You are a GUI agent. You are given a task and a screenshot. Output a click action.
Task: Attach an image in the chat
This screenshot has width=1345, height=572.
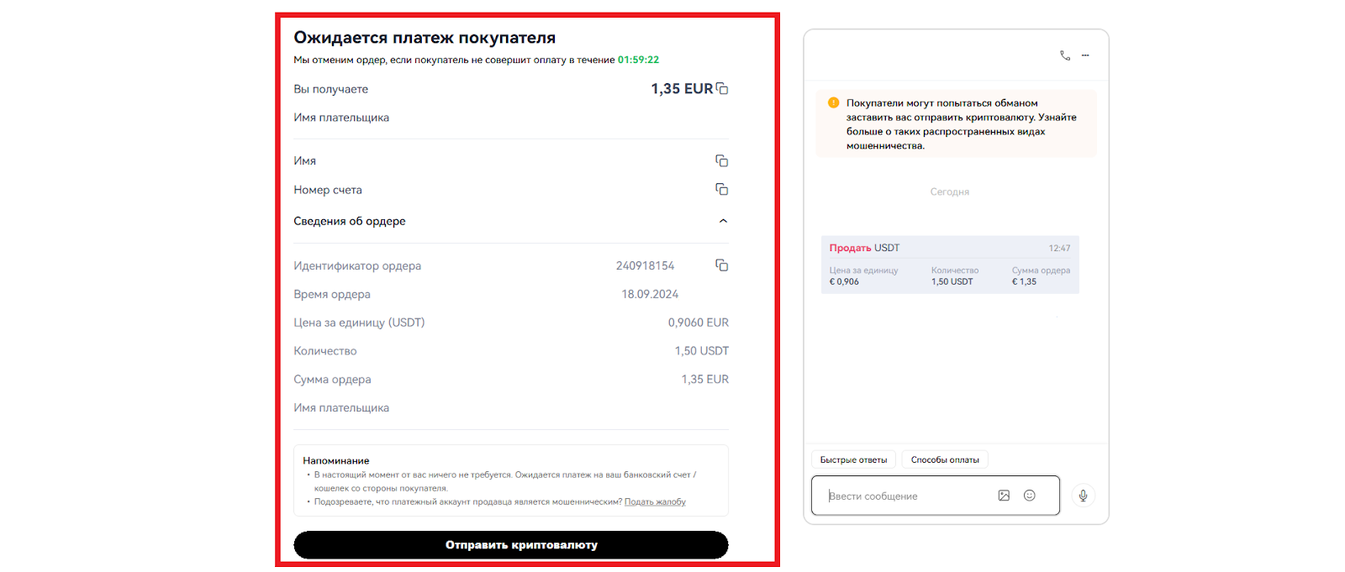[1004, 496]
